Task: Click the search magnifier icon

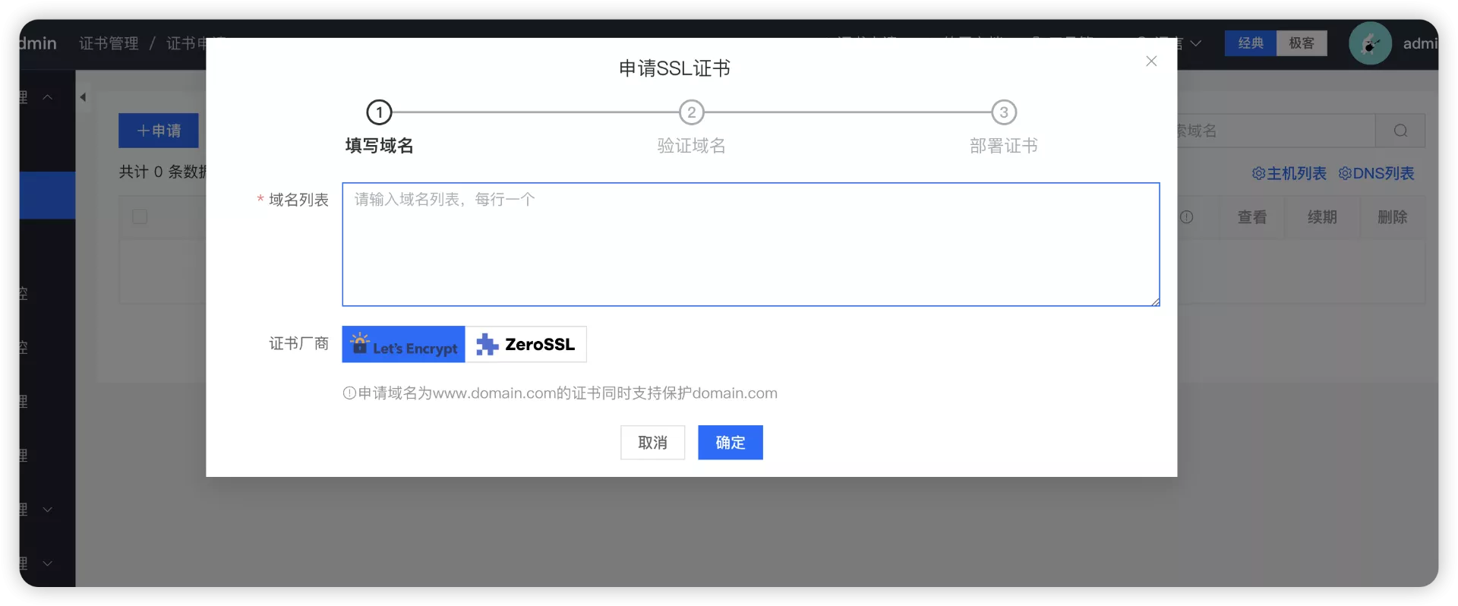Action: 1400,131
